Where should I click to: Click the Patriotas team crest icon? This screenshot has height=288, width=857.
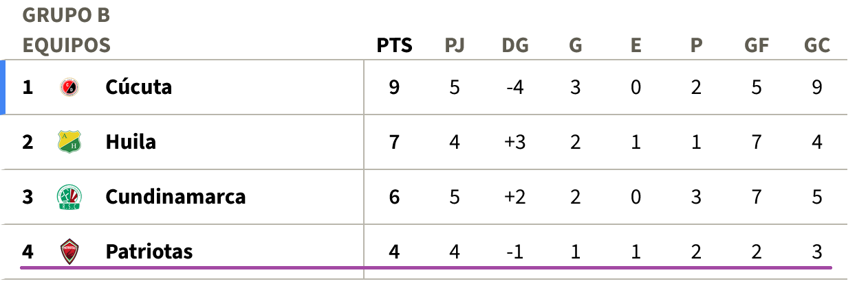(x=69, y=252)
